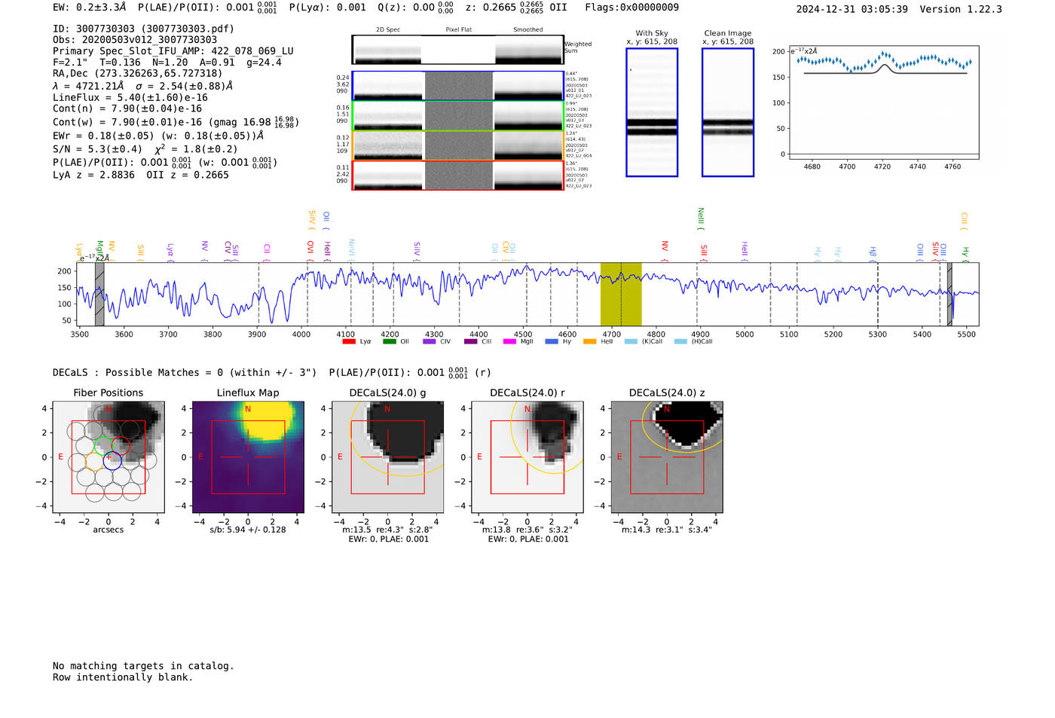1055x718 pixels.
Task: Click the hatched gray region near 3550 Å
Action: 99,294
